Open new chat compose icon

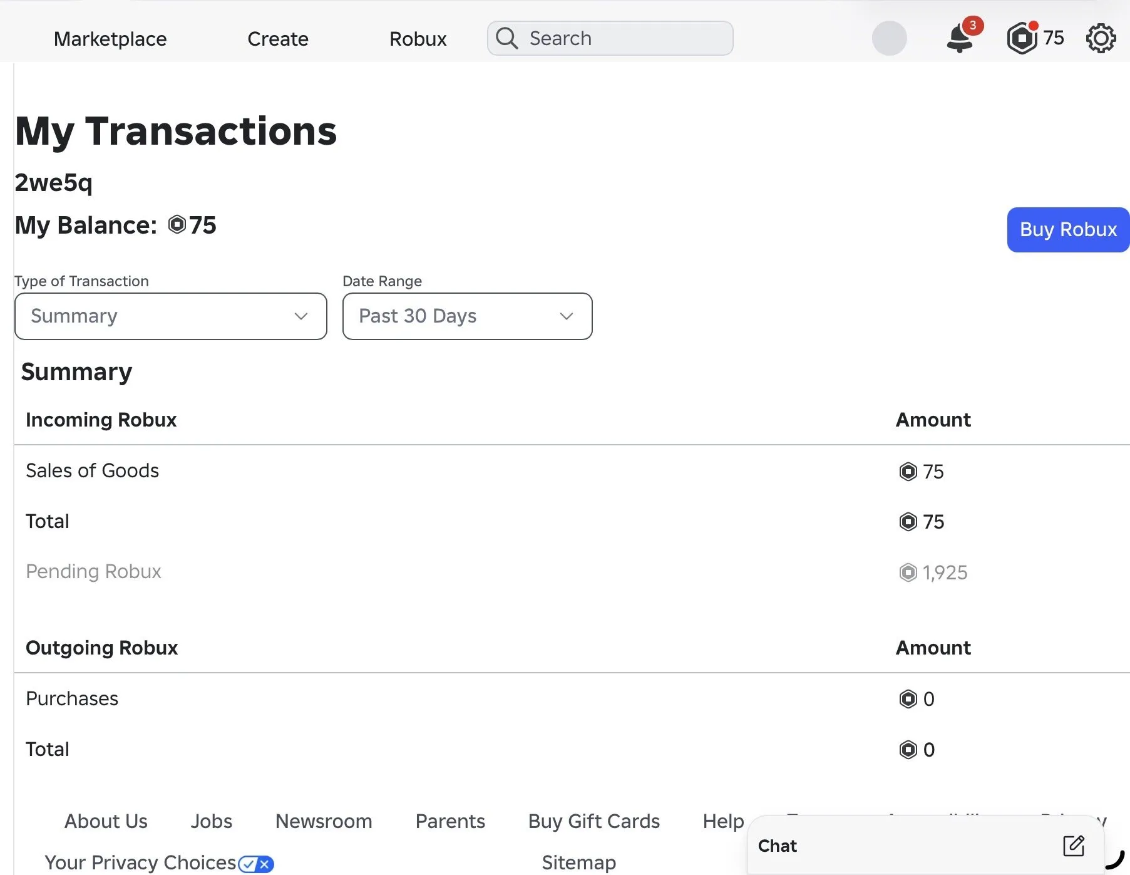click(x=1074, y=846)
